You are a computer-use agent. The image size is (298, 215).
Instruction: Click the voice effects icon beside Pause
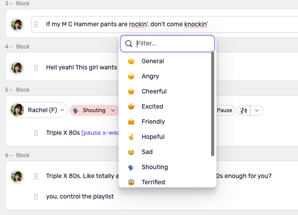(243, 110)
